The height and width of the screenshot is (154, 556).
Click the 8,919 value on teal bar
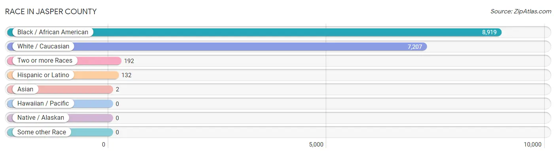click(x=489, y=32)
